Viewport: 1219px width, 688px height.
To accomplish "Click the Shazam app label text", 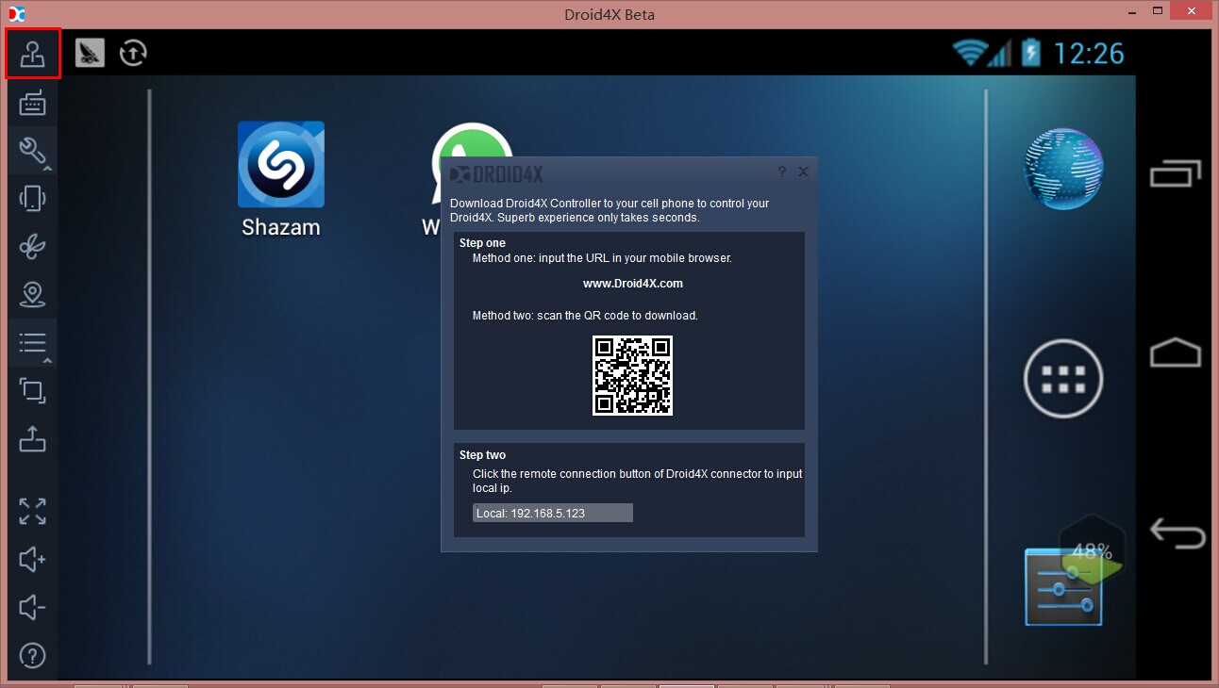I will tap(281, 227).
